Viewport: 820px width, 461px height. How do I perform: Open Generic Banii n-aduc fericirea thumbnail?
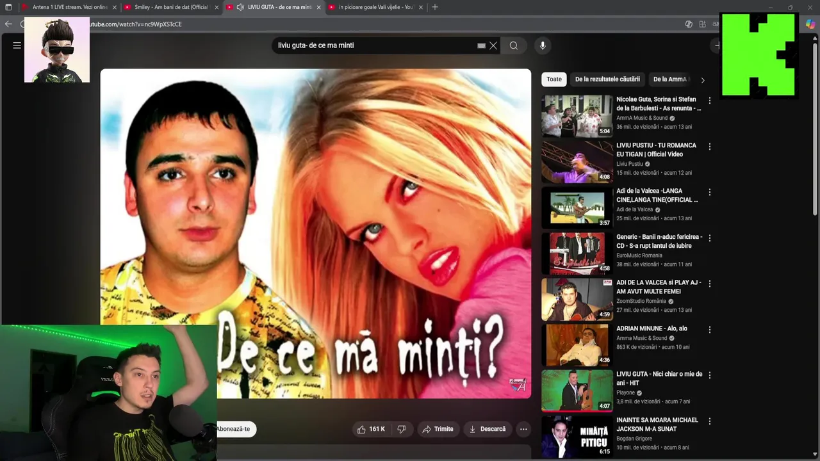point(577,253)
